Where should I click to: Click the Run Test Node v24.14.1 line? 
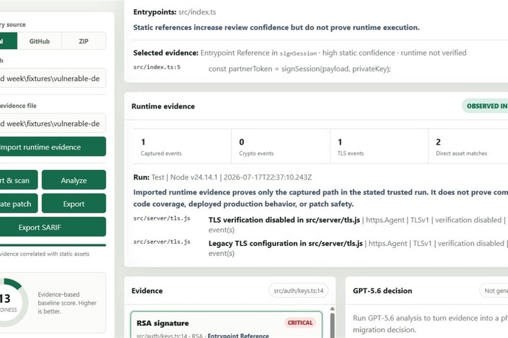(222, 177)
